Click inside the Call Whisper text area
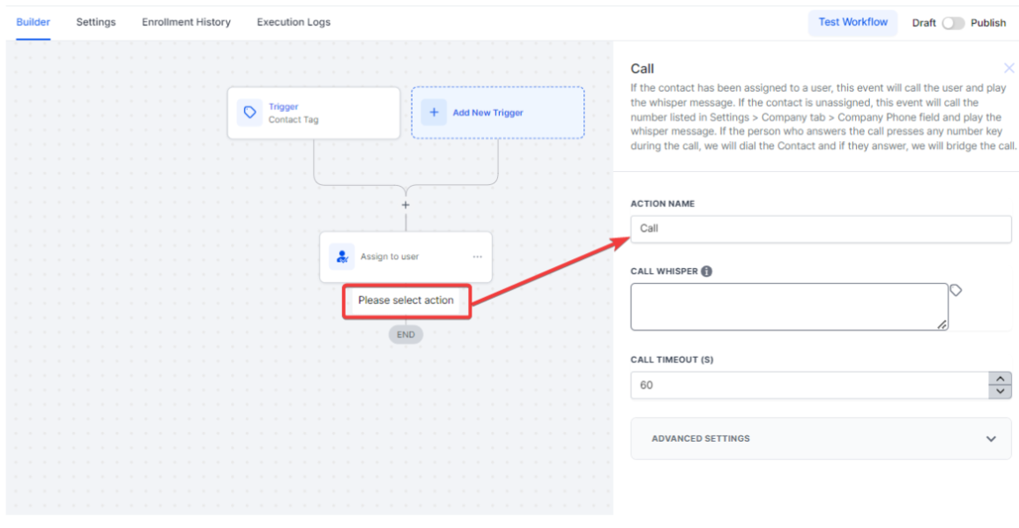This screenshot has height=528, width=1019. tap(789, 306)
